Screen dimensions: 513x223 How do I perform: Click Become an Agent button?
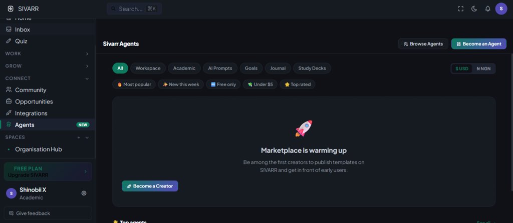[479, 44]
